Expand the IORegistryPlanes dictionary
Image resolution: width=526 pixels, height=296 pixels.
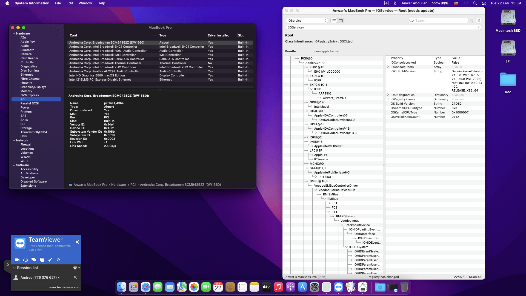coord(388,99)
